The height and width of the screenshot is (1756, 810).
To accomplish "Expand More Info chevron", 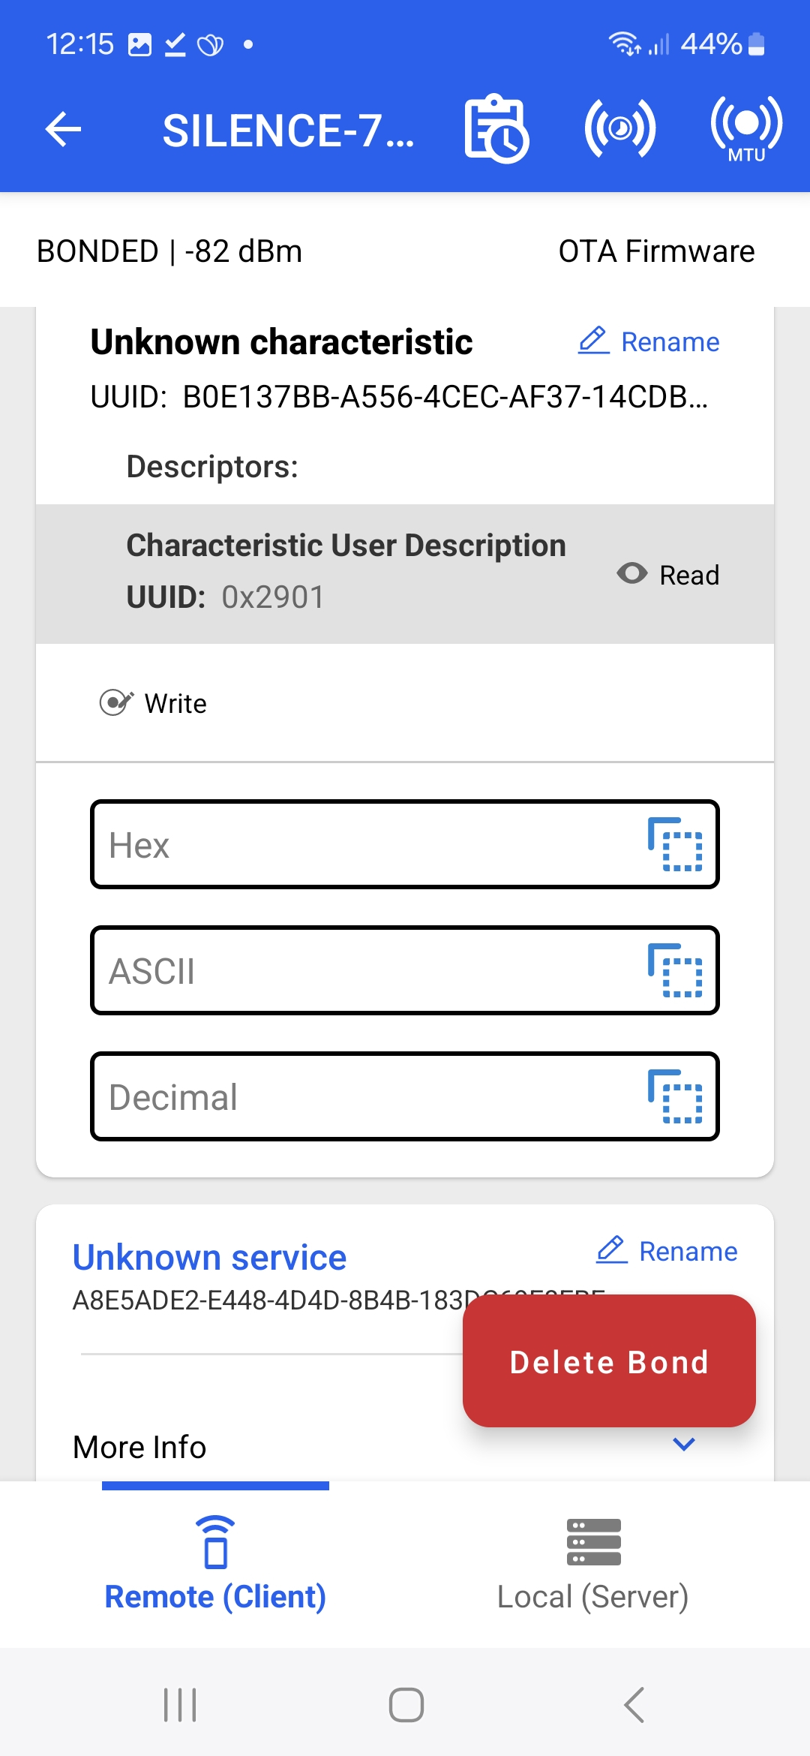I will [x=683, y=1444].
